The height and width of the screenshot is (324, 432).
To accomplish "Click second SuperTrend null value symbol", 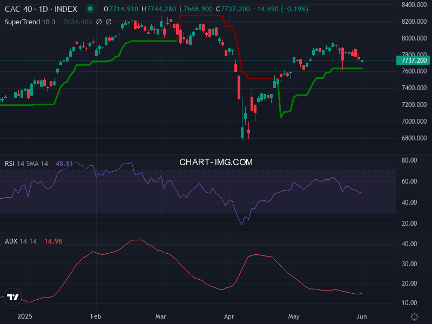I will pos(109,22).
